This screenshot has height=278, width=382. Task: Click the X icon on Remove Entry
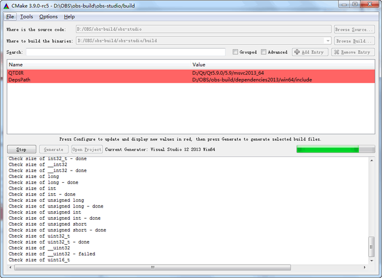pyautogui.click(x=337, y=52)
